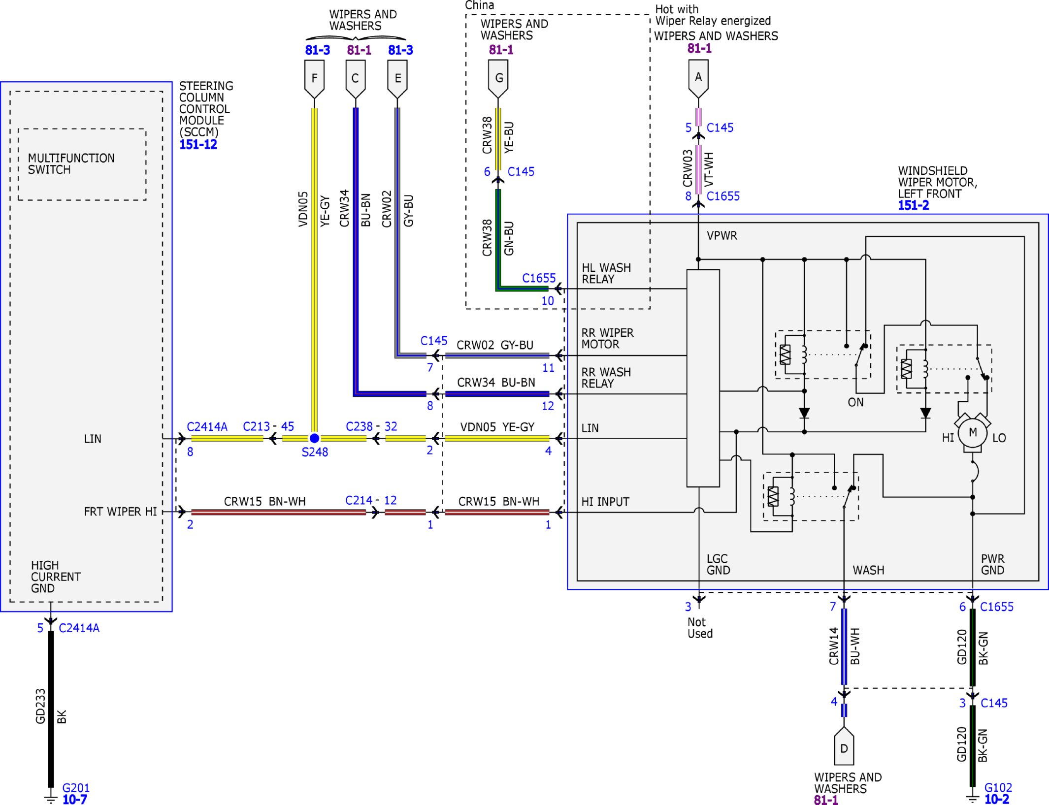Select the G201 ground label
The width and height of the screenshot is (1049, 805).
pyautogui.click(x=76, y=788)
